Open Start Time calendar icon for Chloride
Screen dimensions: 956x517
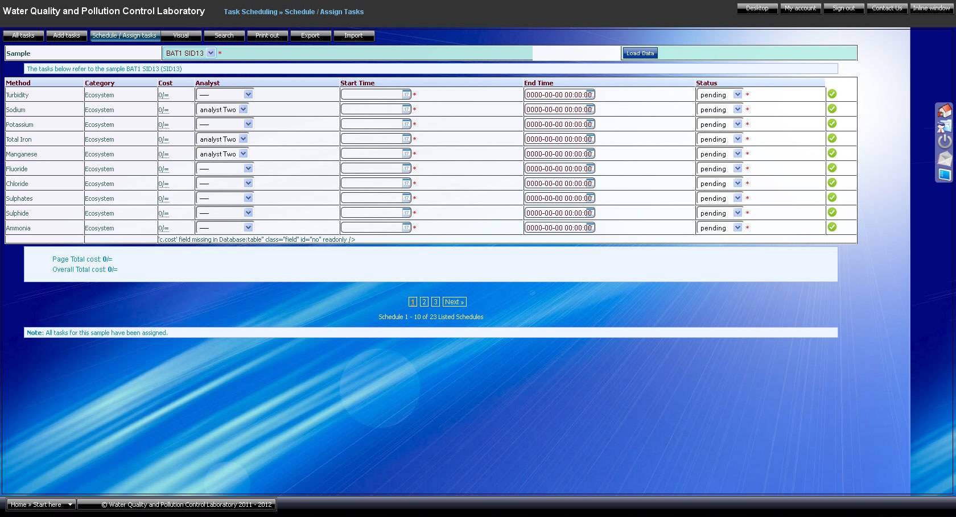[x=406, y=183]
